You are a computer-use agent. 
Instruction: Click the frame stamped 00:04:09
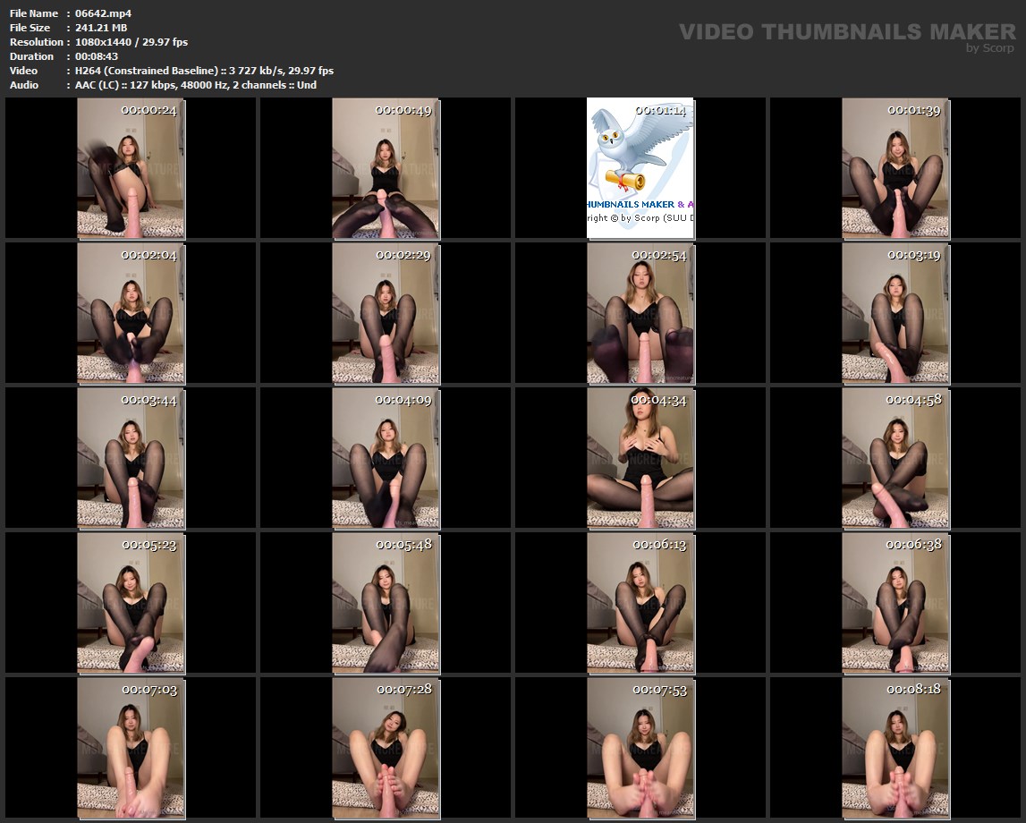point(386,458)
